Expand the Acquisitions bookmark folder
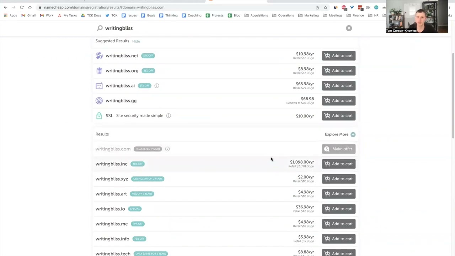 256,15
